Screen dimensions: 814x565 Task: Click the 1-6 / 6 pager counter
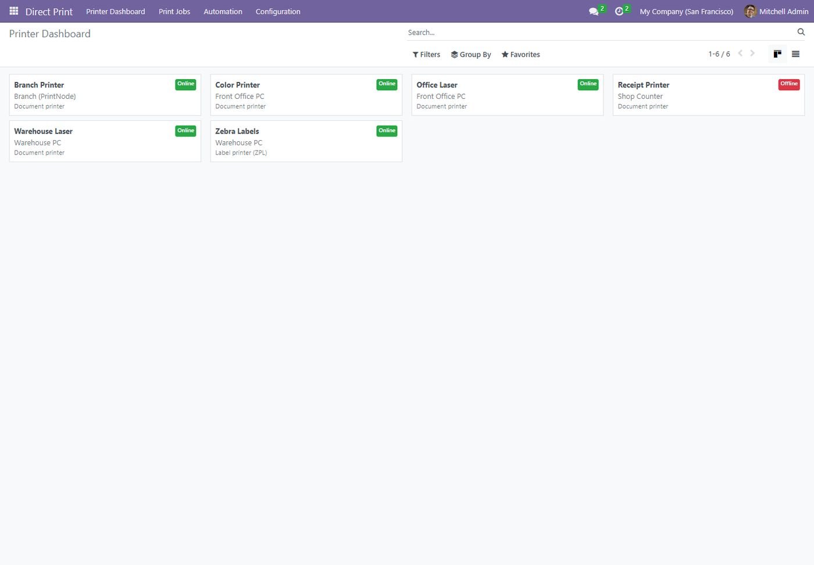tap(719, 54)
